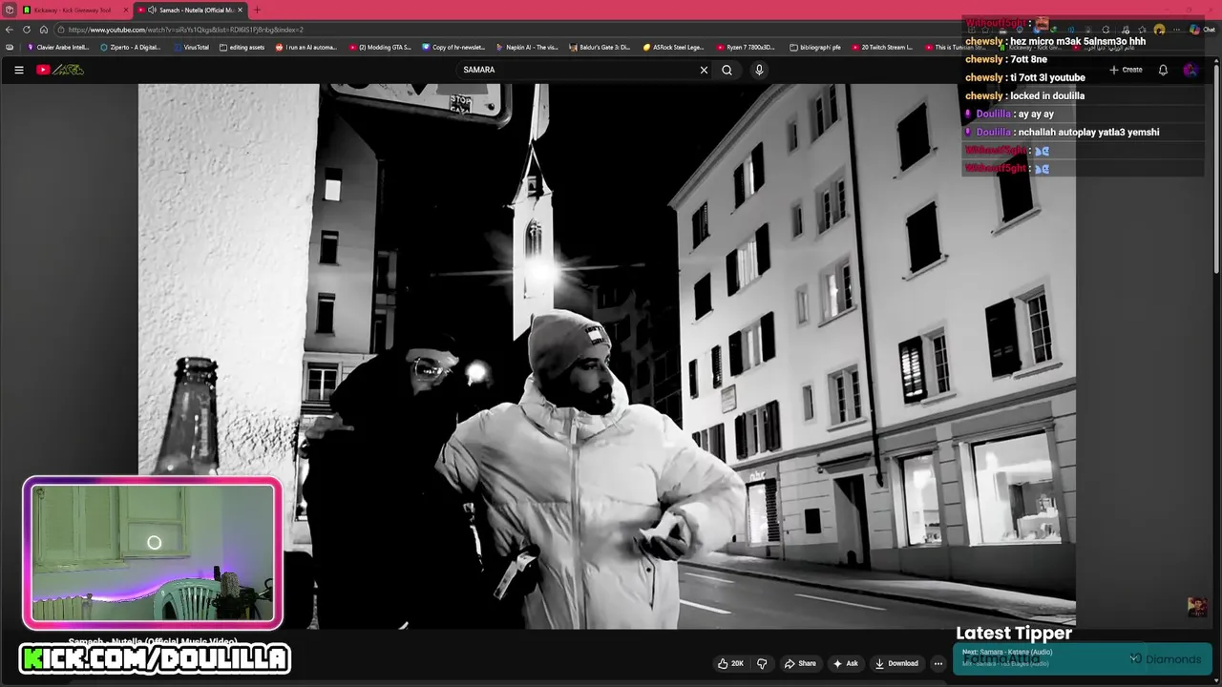Click the Create button
Viewport: 1222px width, 687px height.
[x=1126, y=70]
